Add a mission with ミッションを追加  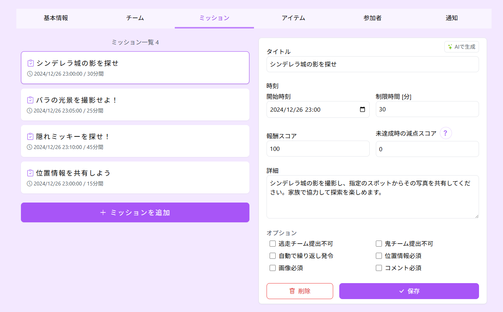pyautogui.click(x=135, y=212)
